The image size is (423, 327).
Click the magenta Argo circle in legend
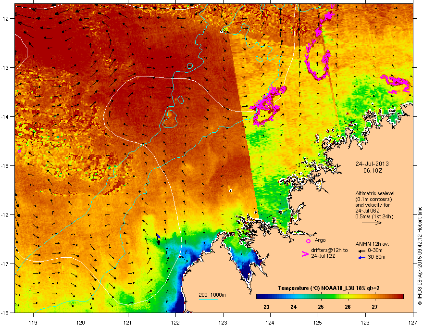(x=308, y=241)
